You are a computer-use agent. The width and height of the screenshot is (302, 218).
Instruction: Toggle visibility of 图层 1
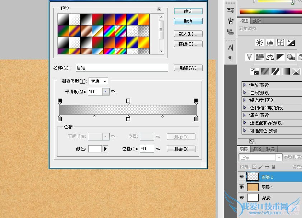pos(241,187)
